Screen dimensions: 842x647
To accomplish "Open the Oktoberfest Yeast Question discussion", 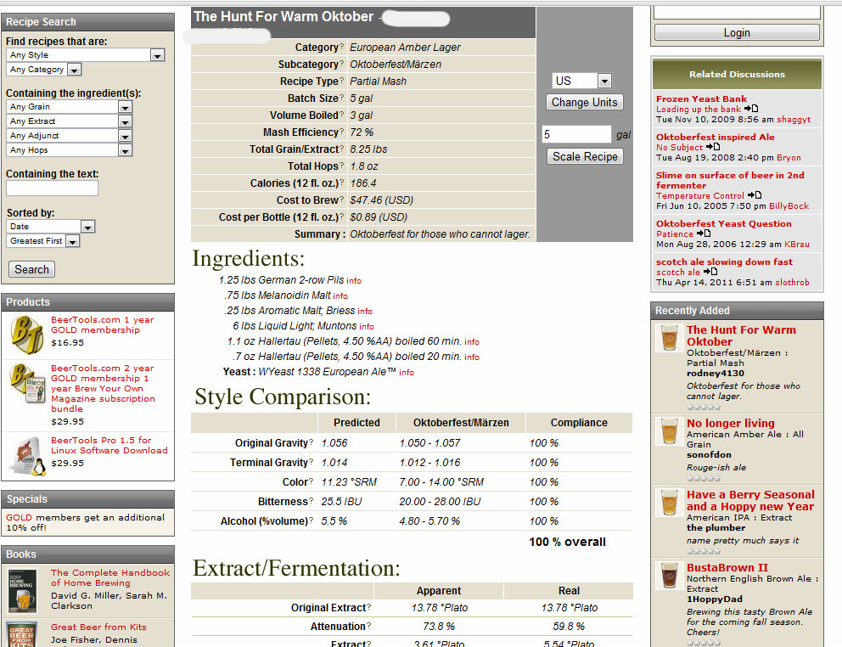I will point(723,224).
